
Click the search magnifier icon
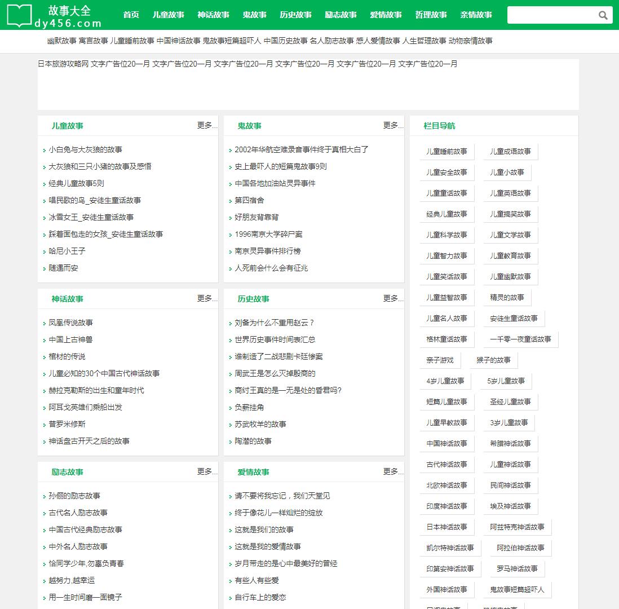click(603, 15)
